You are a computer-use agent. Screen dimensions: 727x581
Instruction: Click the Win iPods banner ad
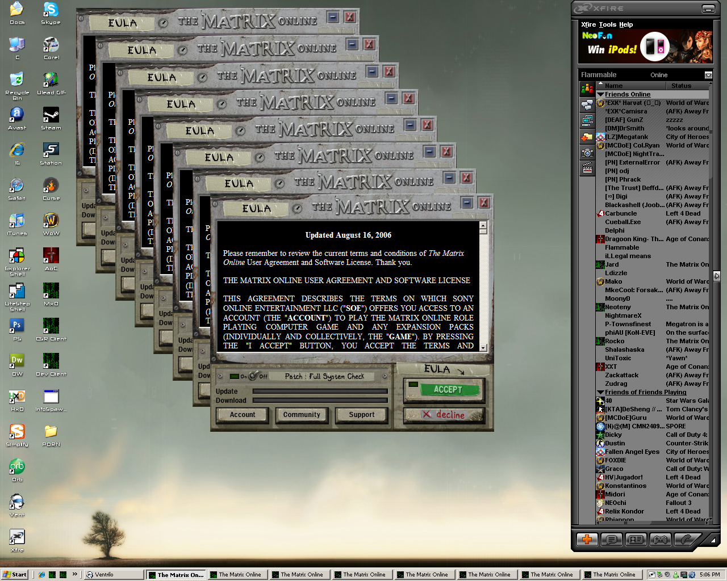point(645,46)
